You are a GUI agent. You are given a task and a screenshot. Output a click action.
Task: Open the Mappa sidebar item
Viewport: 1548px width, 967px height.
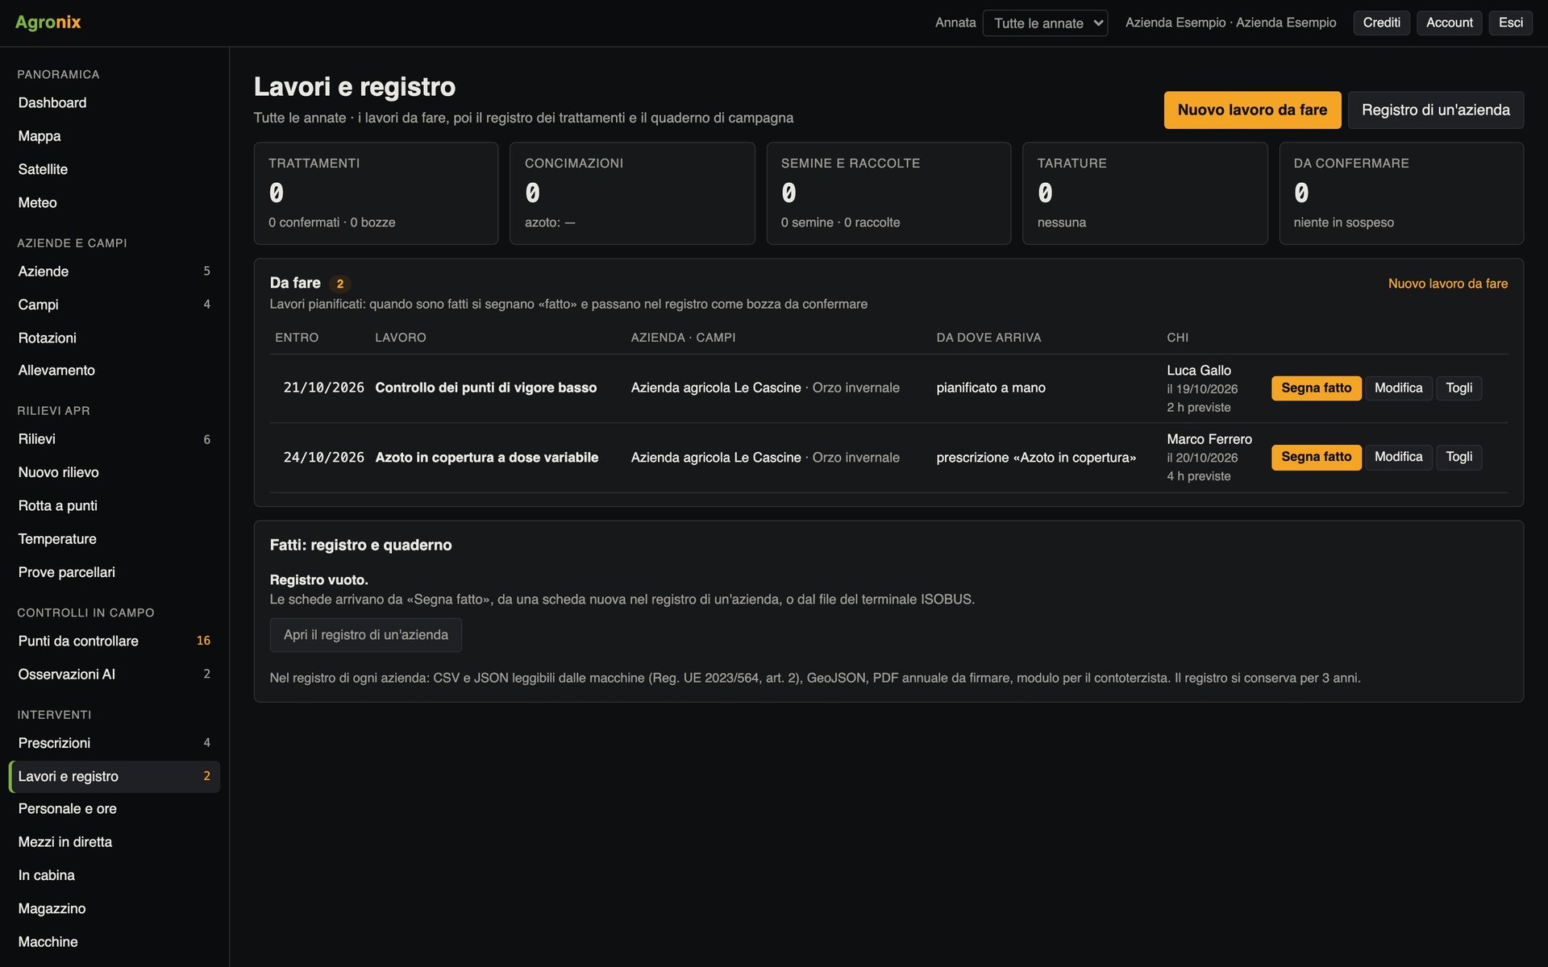(x=114, y=136)
